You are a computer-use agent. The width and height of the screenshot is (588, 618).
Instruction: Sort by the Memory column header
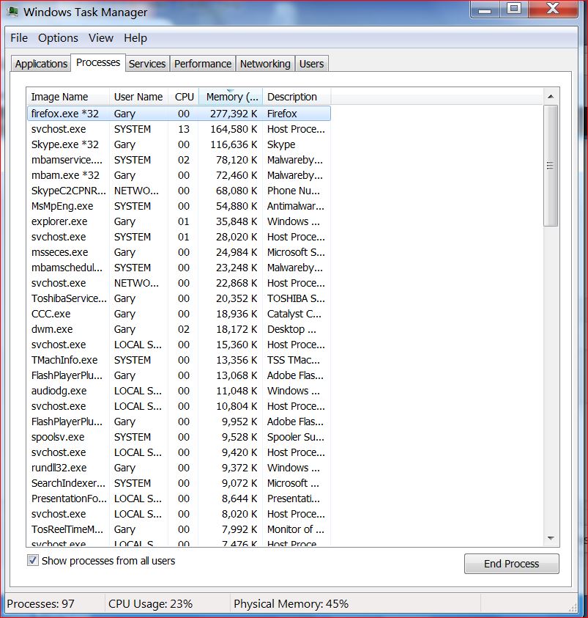pos(231,97)
